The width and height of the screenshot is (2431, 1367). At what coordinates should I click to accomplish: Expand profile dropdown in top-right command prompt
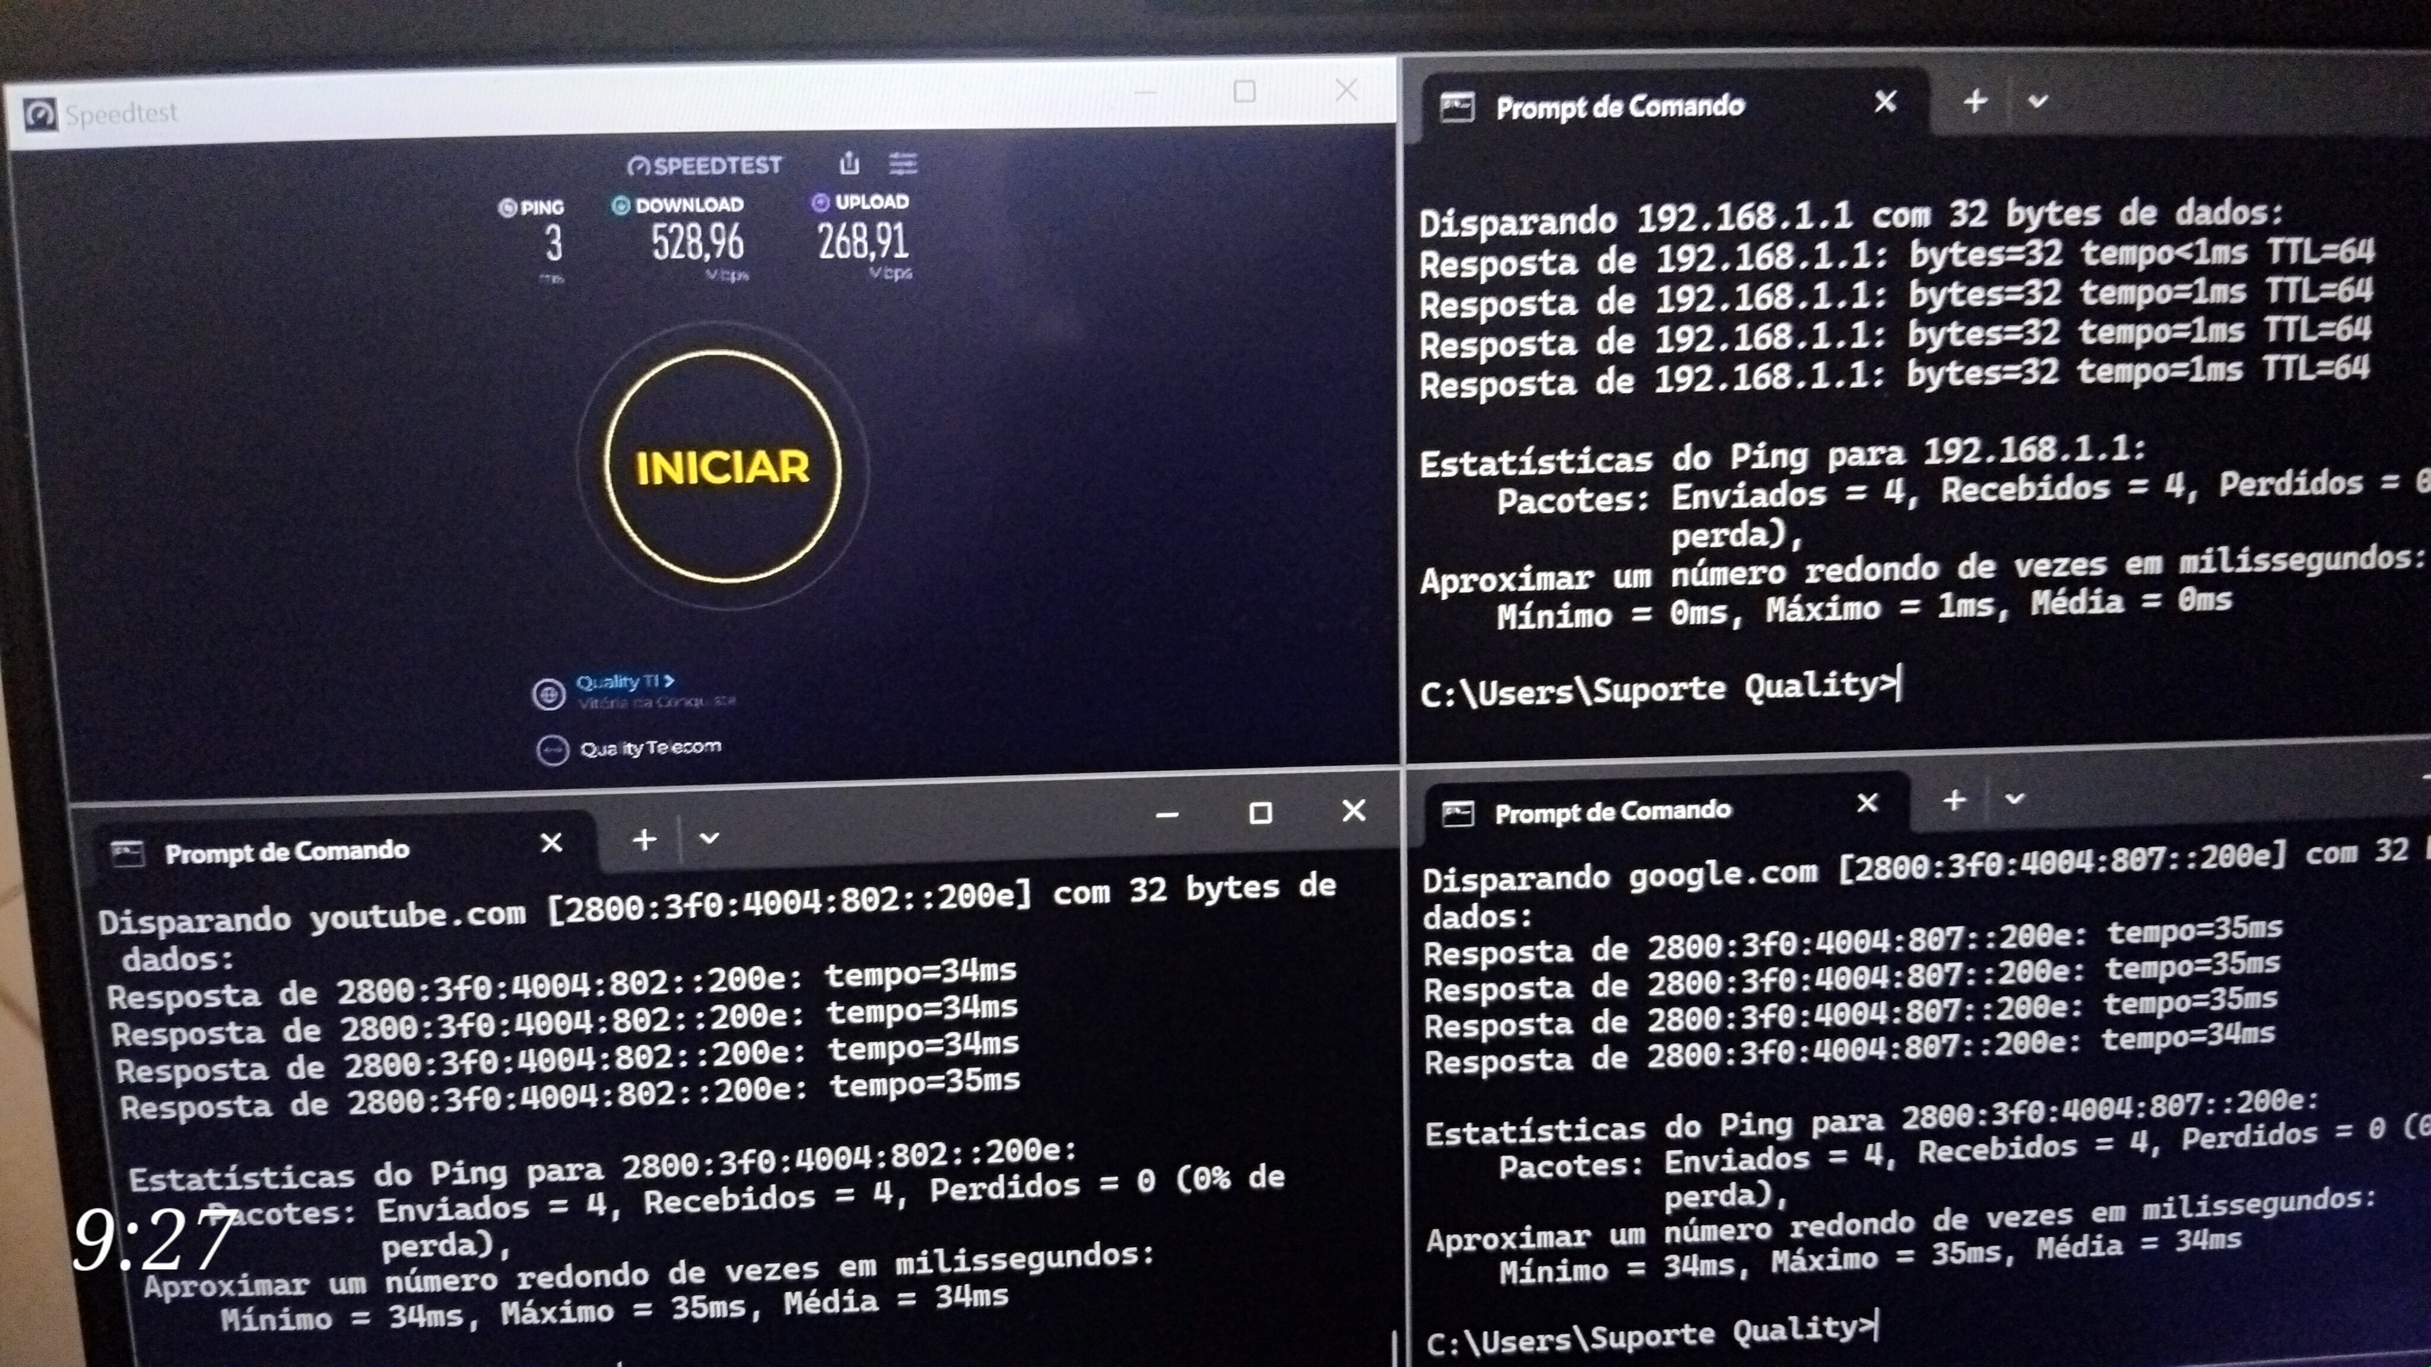pos(2038,101)
